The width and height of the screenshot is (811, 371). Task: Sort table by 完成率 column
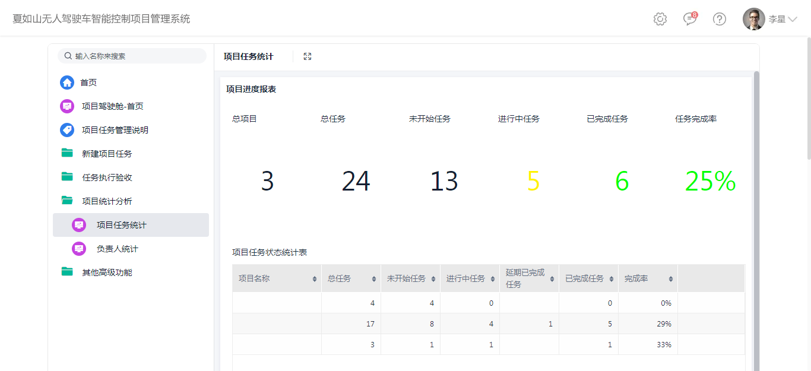(670, 279)
